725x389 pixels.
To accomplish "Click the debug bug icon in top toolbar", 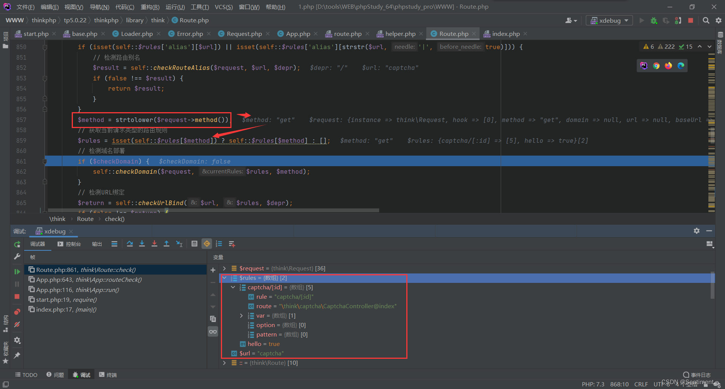I will click(654, 20).
